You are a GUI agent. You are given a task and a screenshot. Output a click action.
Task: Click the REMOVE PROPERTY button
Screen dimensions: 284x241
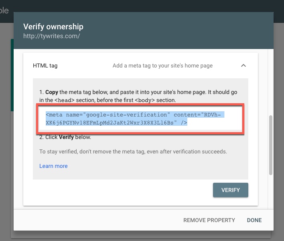(x=209, y=220)
